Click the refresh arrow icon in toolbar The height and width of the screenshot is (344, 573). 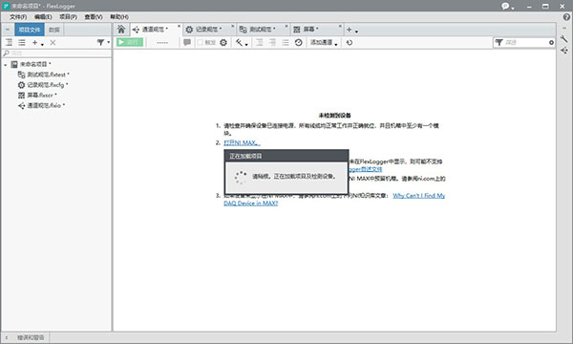click(x=350, y=42)
